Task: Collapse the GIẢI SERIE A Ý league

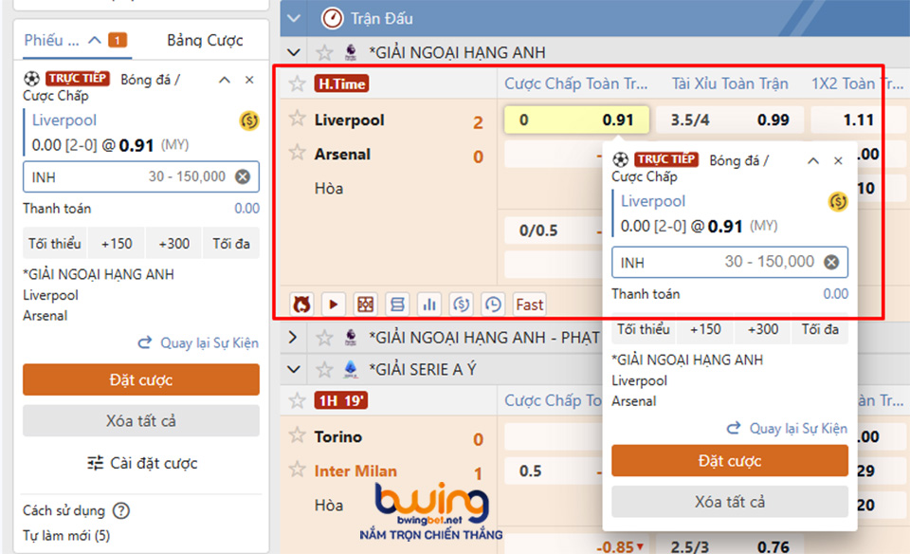Action: [x=293, y=369]
